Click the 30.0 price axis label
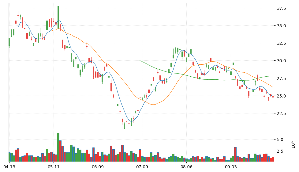The height and width of the screenshot is (172, 299). pos(281,61)
